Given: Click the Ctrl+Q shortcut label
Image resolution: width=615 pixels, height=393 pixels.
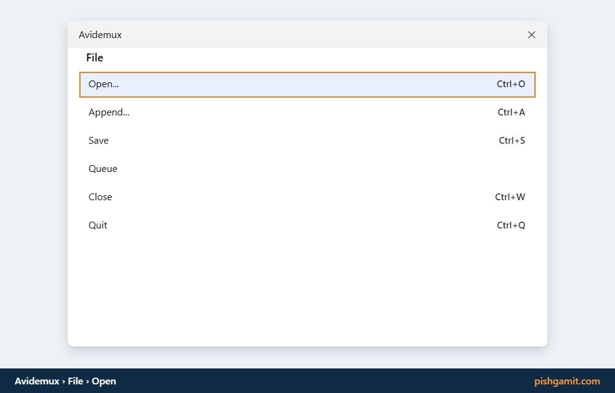Looking at the screenshot, I should pyautogui.click(x=510, y=225).
